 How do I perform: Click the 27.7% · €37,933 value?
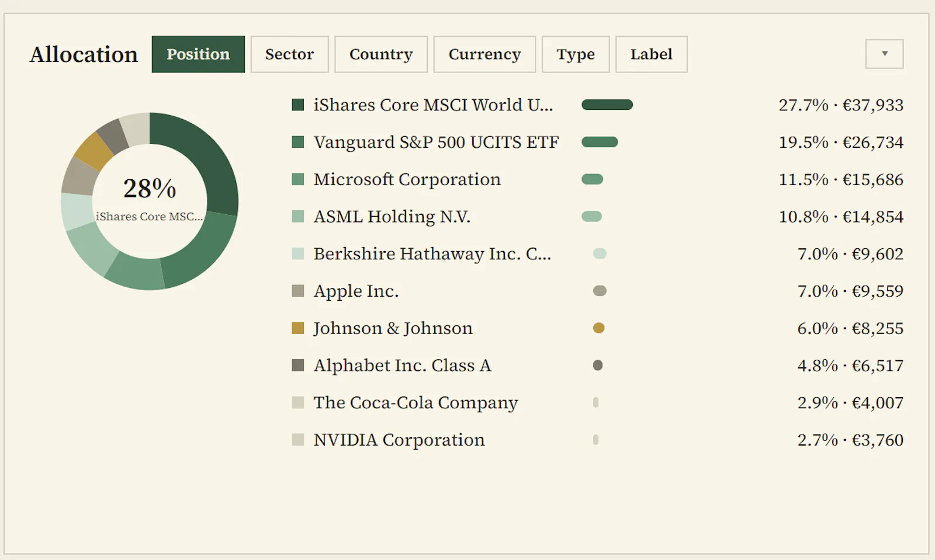click(x=841, y=105)
